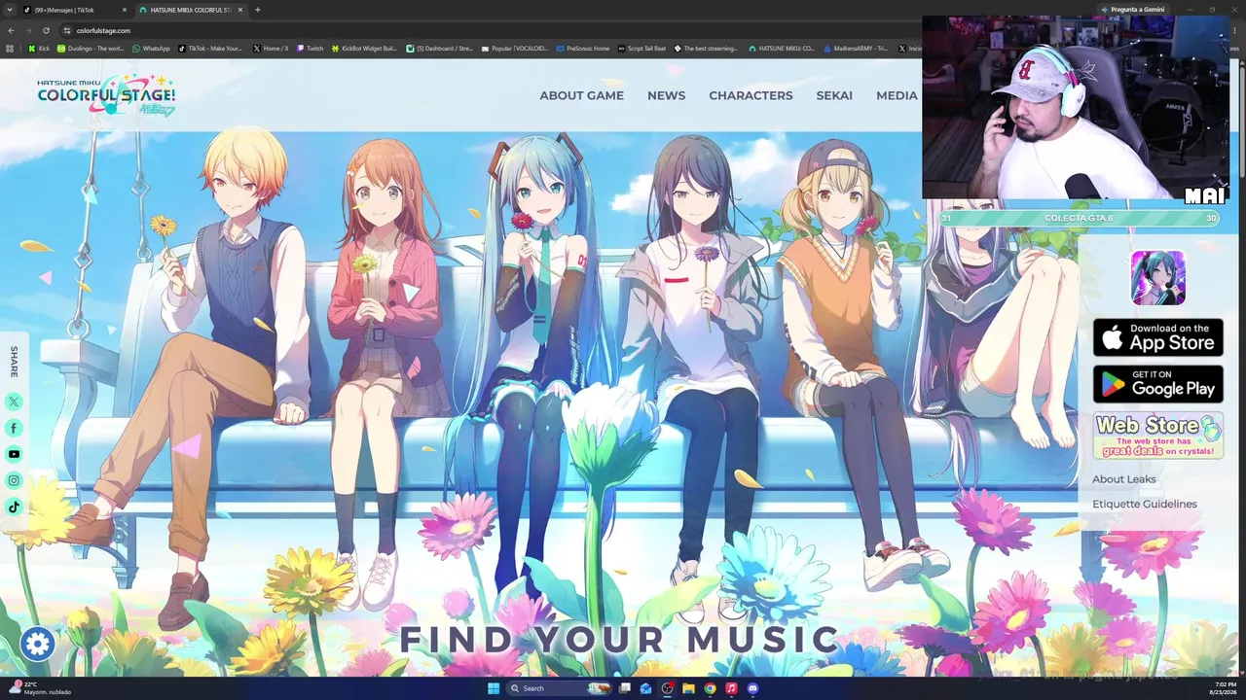The width and height of the screenshot is (1246, 700).
Task: Go forward in browser history
Action: tap(29, 30)
